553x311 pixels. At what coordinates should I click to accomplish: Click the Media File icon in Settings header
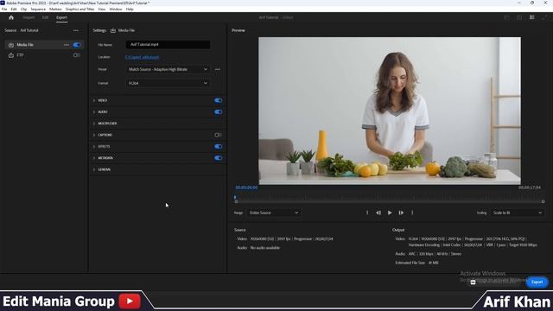coord(113,30)
